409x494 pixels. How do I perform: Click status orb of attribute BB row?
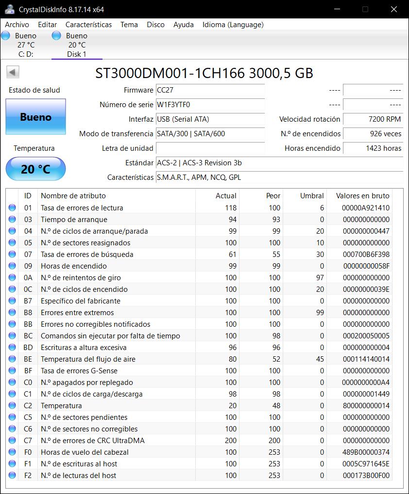(12, 324)
